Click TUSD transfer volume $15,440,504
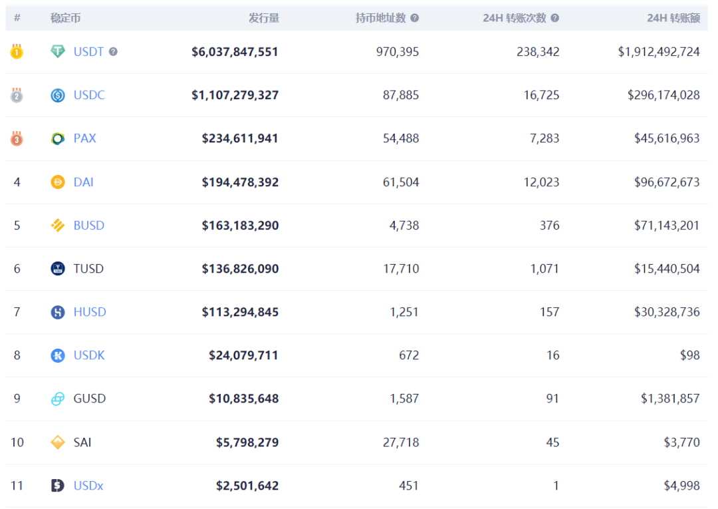718x509 pixels. click(x=667, y=269)
